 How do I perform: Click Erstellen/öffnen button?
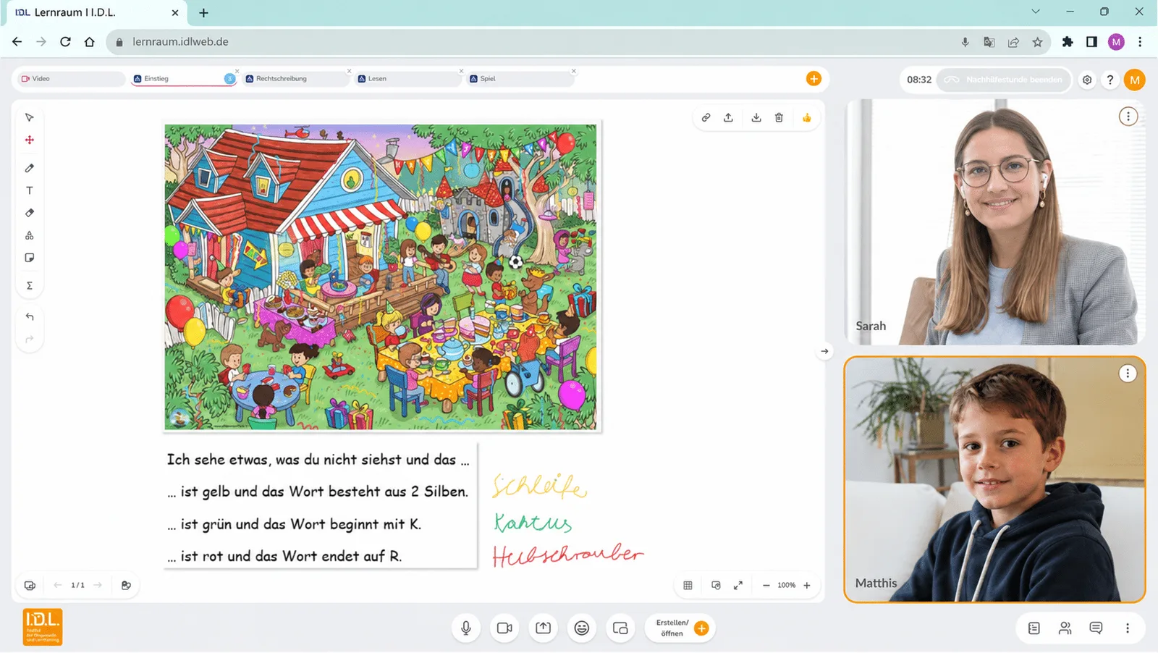tap(680, 628)
